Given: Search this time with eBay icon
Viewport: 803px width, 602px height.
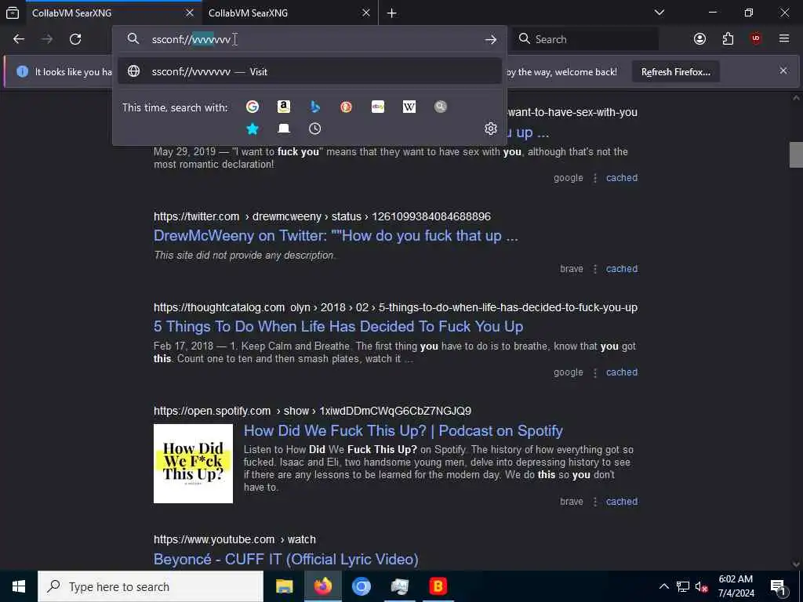Looking at the screenshot, I should [378, 107].
